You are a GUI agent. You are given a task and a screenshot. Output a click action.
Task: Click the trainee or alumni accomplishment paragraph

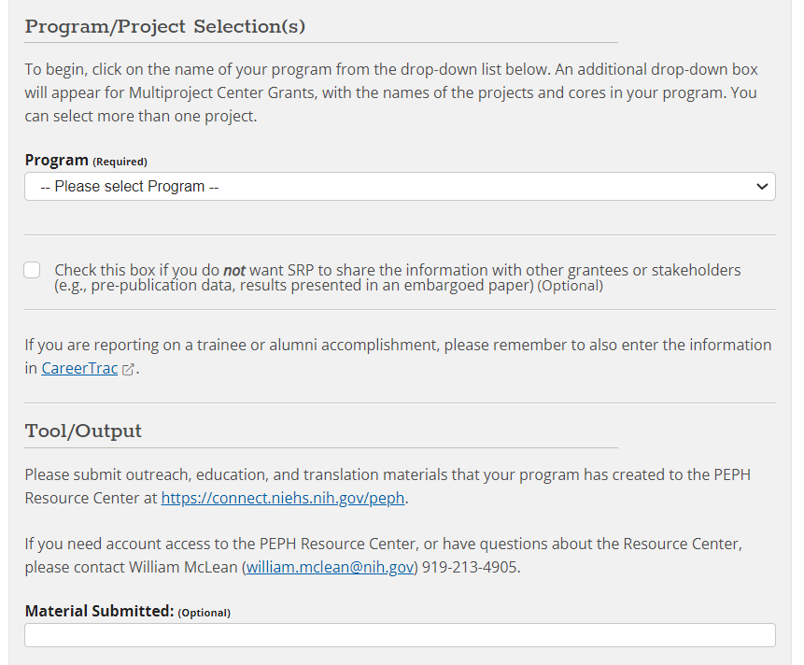coord(398,345)
